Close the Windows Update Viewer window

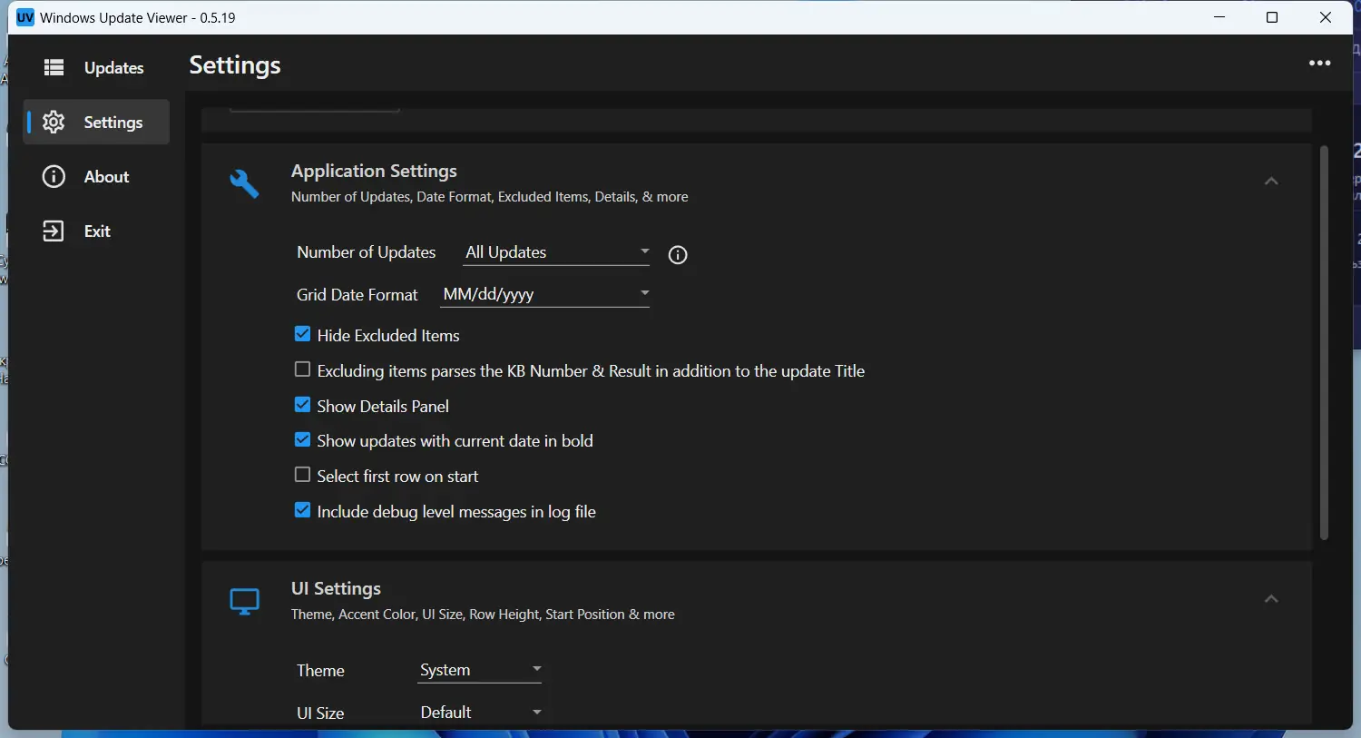pyautogui.click(x=1326, y=17)
